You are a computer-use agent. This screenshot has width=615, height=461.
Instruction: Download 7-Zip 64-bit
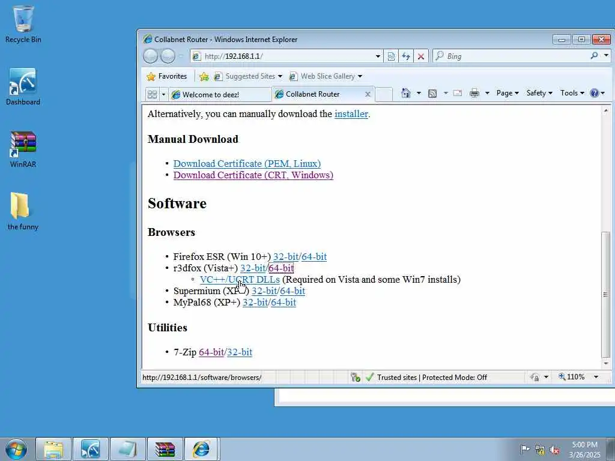[211, 352]
